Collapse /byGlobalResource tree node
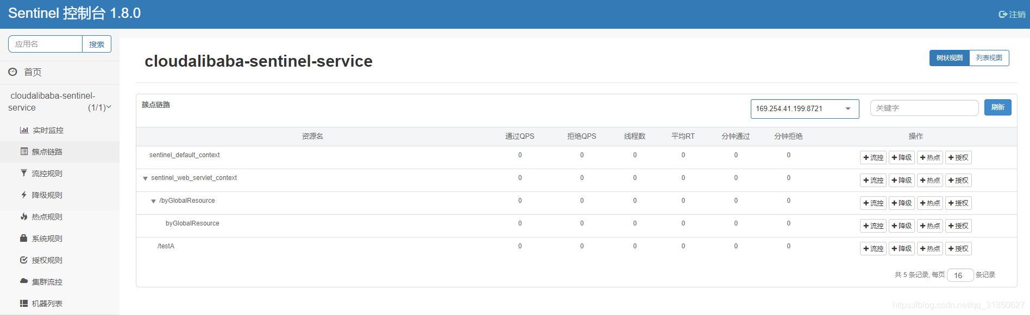 pos(153,201)
